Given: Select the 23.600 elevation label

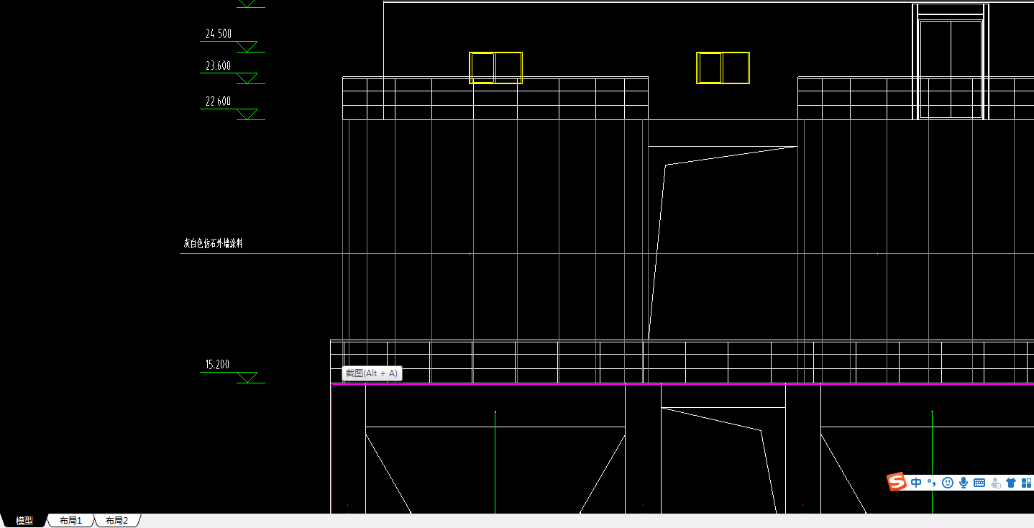Looking at the screenshot, I should tap(219, 66).
